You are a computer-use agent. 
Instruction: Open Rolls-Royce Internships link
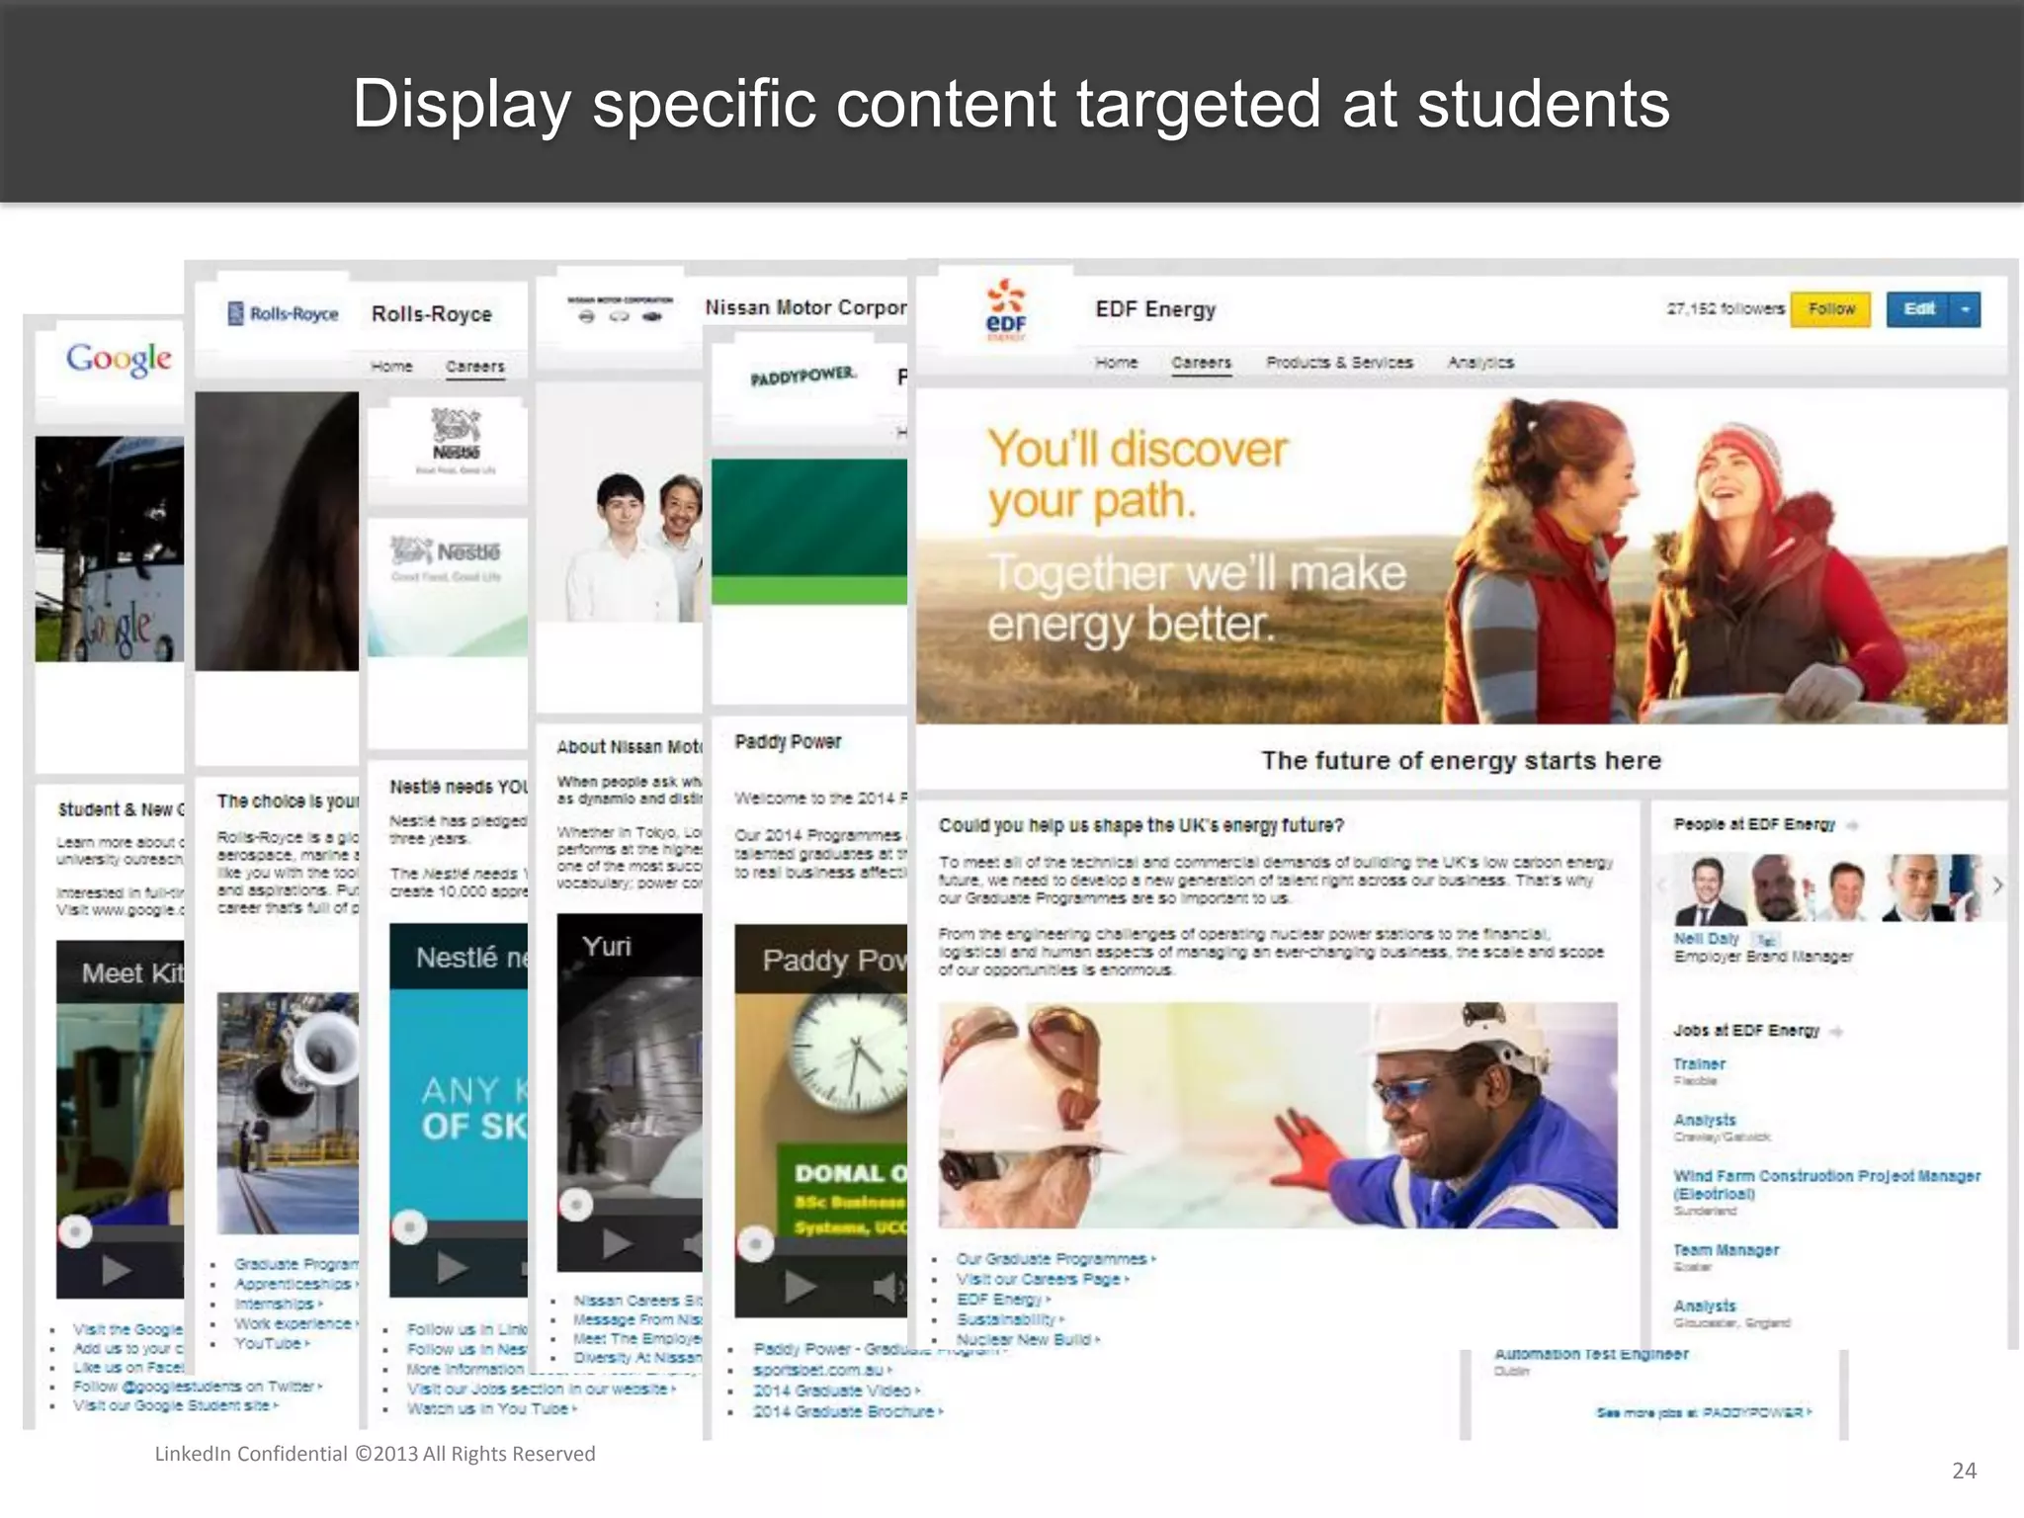(278, 1304)
